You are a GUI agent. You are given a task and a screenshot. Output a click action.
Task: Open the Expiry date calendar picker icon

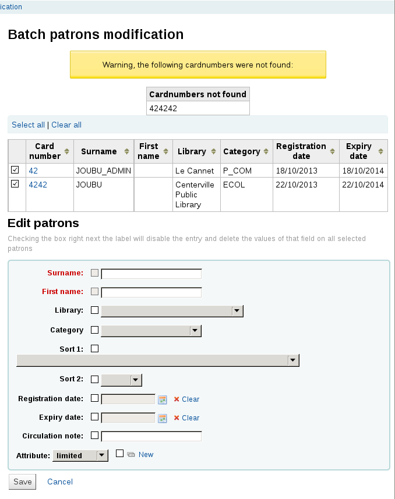163,418
